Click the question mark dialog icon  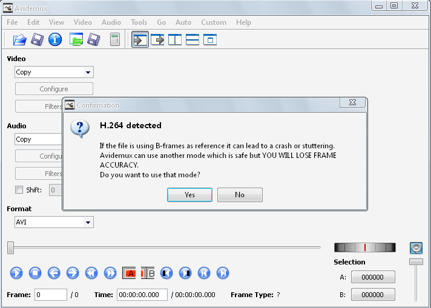click(x=80, y=128)
